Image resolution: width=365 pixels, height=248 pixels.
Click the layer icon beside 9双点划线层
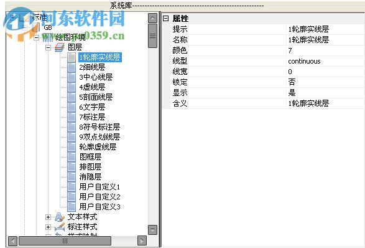pos(72,137)
